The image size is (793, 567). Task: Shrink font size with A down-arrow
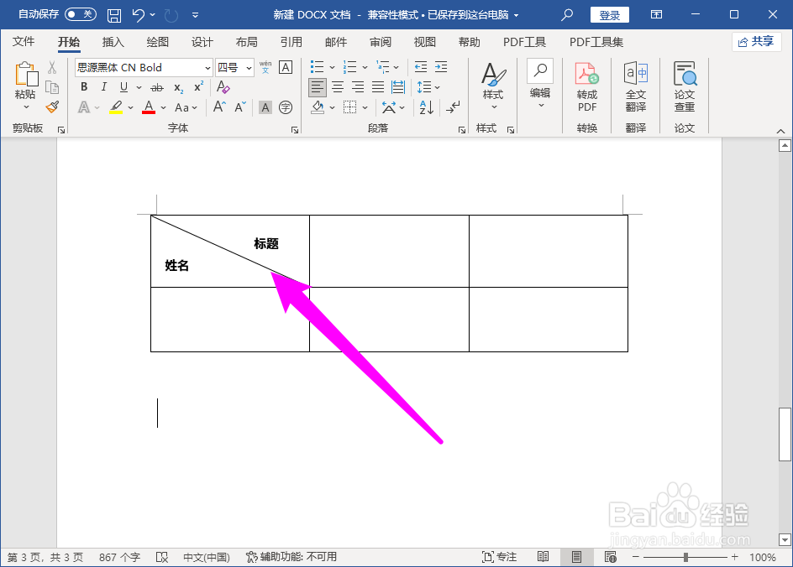[x=239, y=107]
